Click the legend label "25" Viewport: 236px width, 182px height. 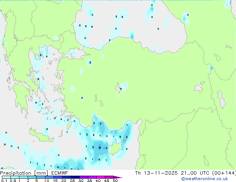72,181
